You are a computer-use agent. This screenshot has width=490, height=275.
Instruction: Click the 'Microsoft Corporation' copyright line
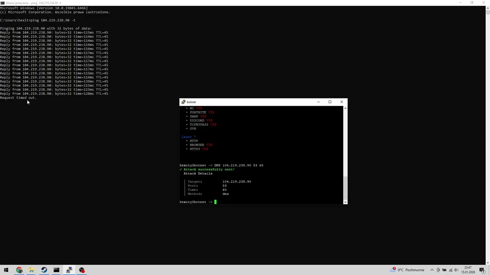(x=55, y=12)
